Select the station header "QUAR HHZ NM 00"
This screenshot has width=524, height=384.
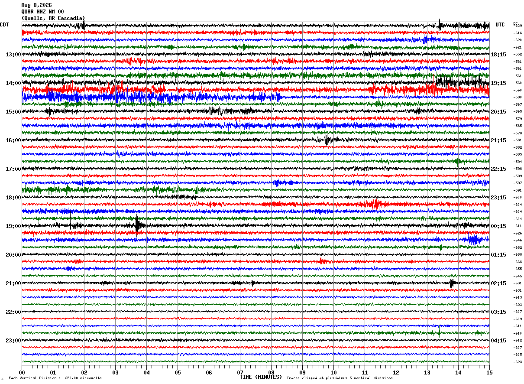pyautogui.click(x=42, y=12)
